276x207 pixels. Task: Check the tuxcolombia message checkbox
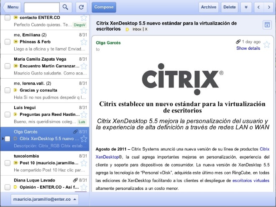point(8,163)
